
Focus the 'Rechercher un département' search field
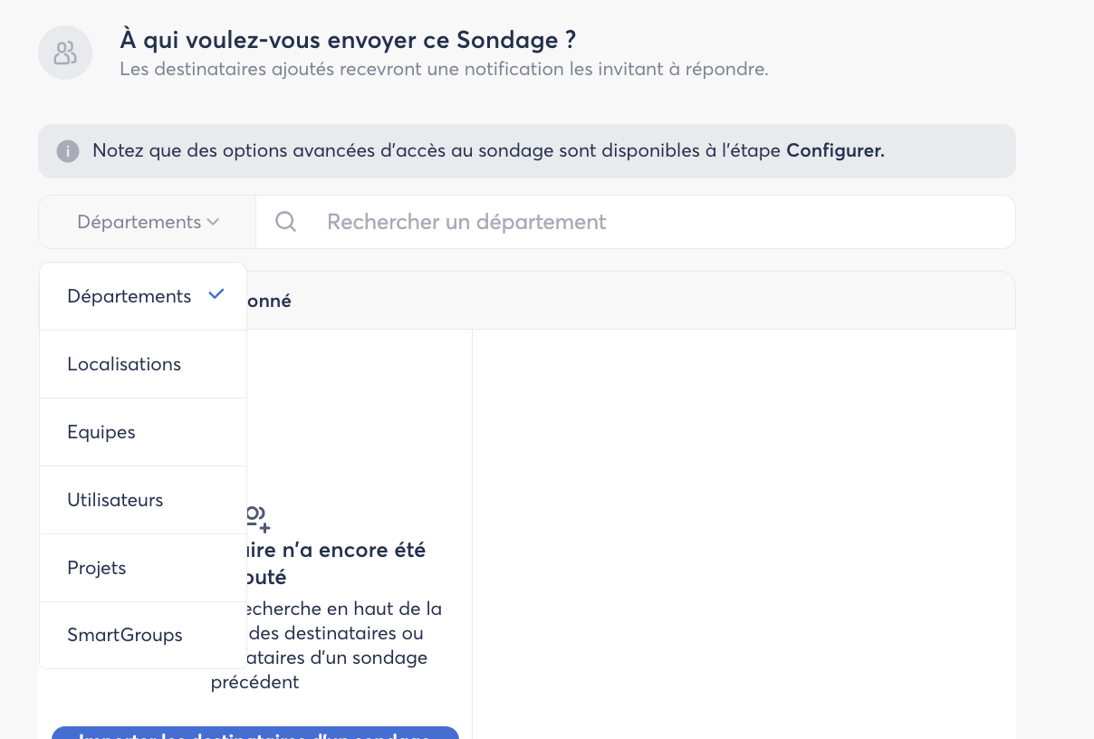coord(634,222)
